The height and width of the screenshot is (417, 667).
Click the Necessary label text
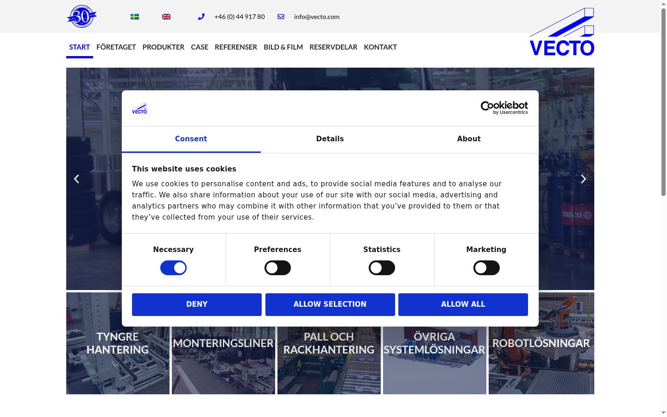point(173,249)
